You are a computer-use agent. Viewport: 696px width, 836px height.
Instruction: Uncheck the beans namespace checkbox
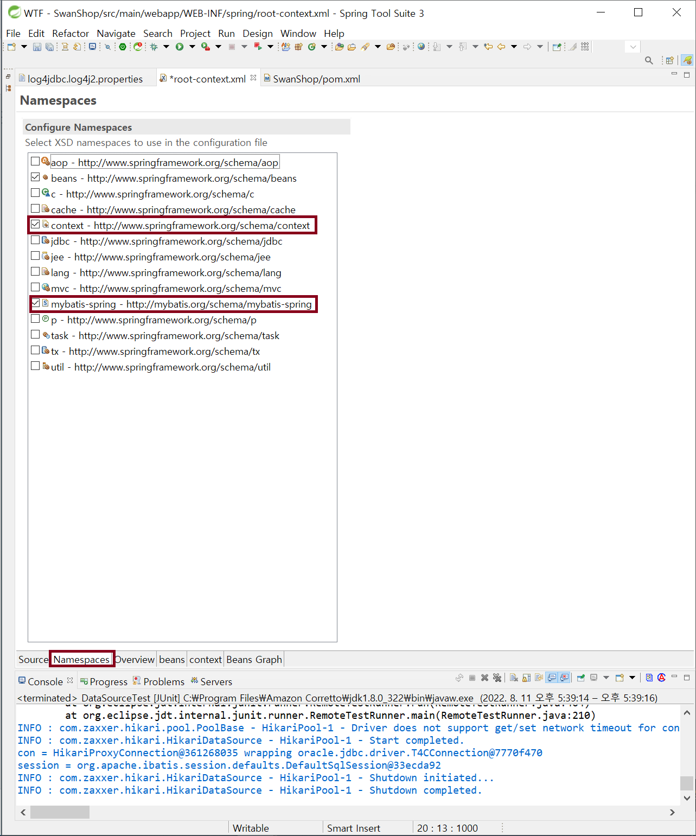(x=35, y=177)
